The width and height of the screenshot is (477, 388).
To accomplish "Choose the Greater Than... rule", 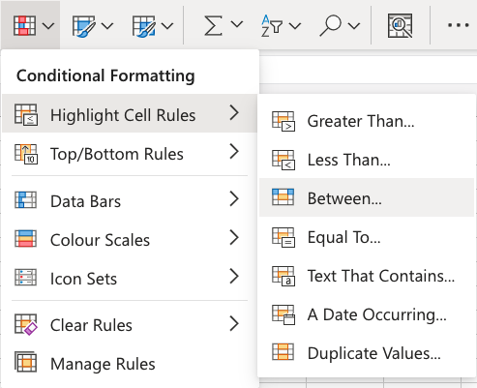I will coord(367,121).
